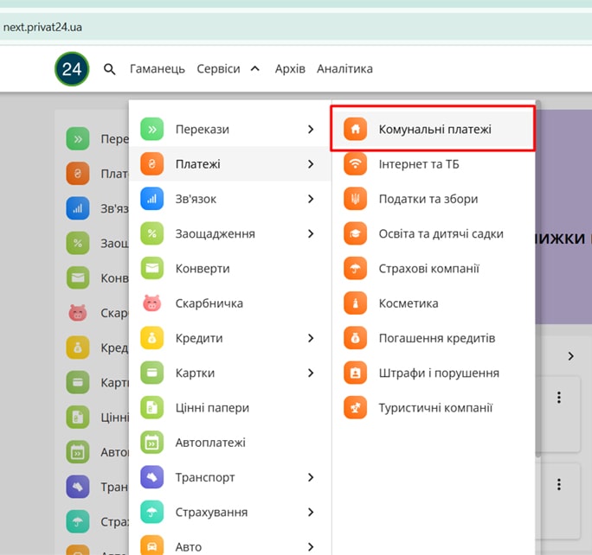Open search with the magnifier icon
The height and width of the screenshot is (555, 592).
point(110,69)
